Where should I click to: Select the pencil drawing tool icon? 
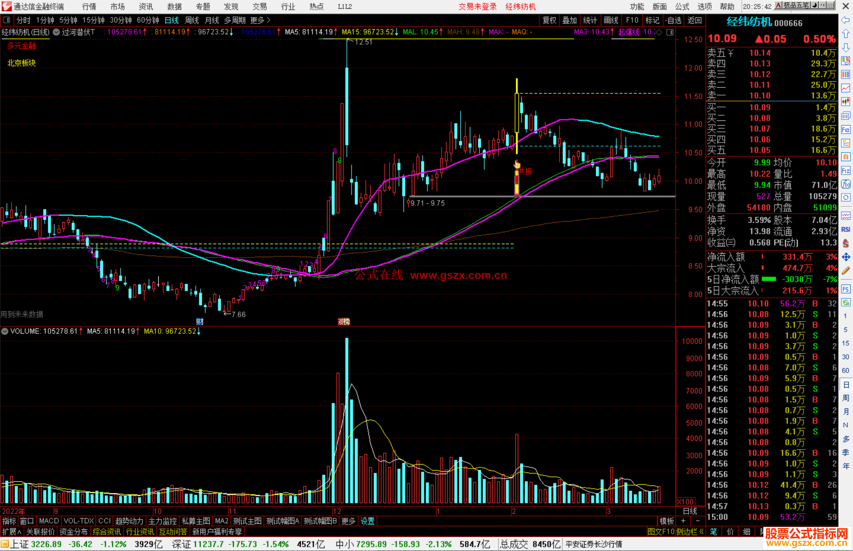pos(845,271)
